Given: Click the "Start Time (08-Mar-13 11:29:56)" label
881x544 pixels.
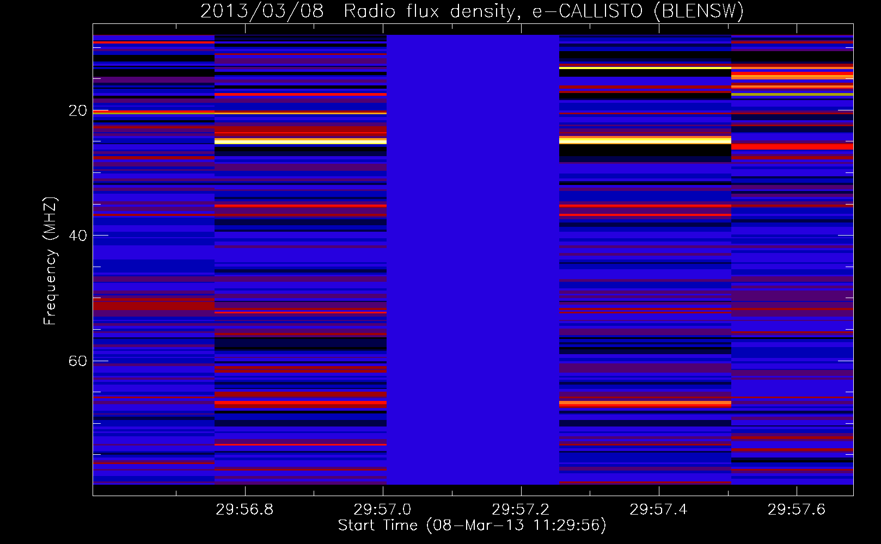Looking at the screenshot, I should click(472, 525).
